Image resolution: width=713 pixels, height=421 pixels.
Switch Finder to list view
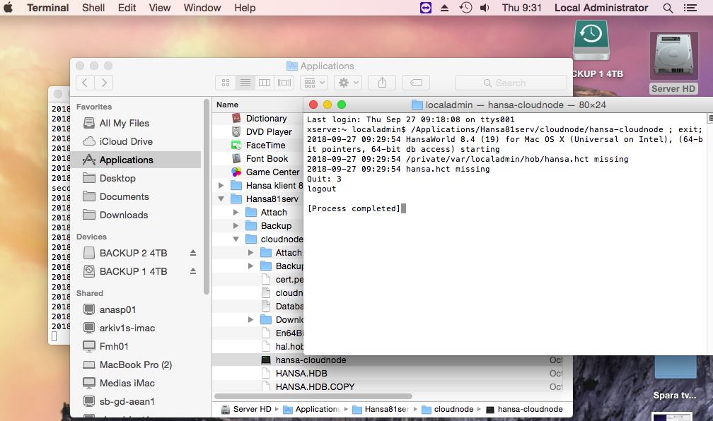pos(245,83)
